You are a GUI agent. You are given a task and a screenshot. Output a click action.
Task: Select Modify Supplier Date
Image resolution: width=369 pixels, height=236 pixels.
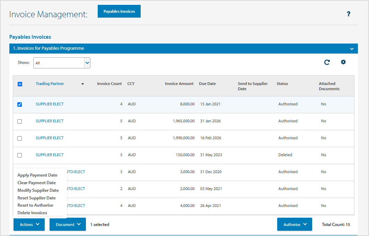tap(38, 190)
